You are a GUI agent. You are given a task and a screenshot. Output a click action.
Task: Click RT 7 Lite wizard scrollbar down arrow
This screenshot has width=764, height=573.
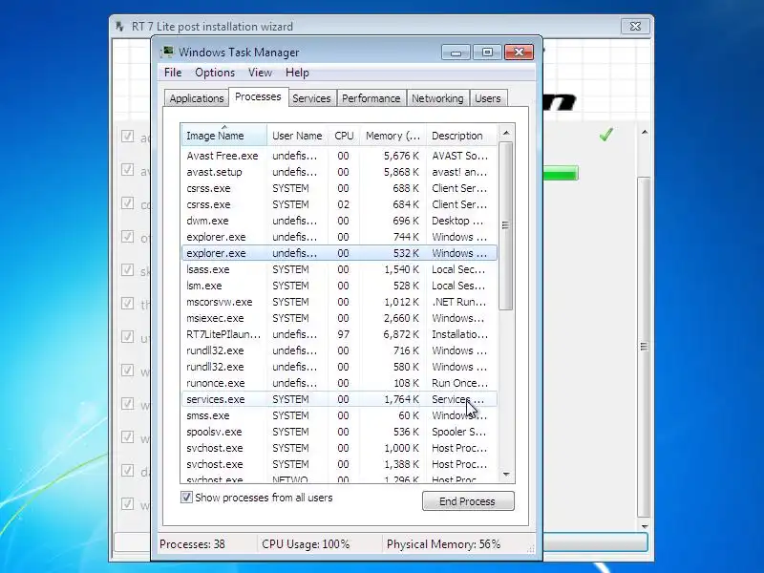(644, 526)
